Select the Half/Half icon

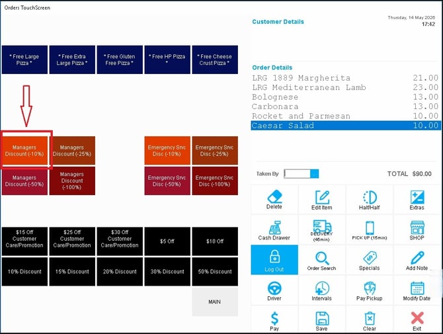click(x=370, y=197)
